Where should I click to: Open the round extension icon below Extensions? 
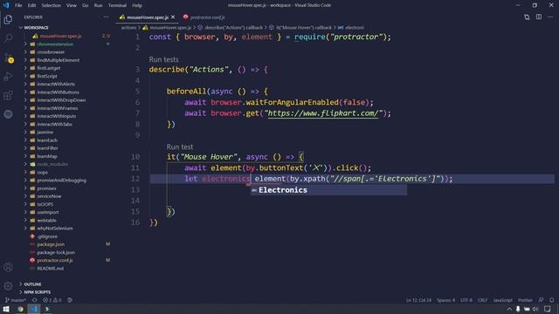pos(8,114)
